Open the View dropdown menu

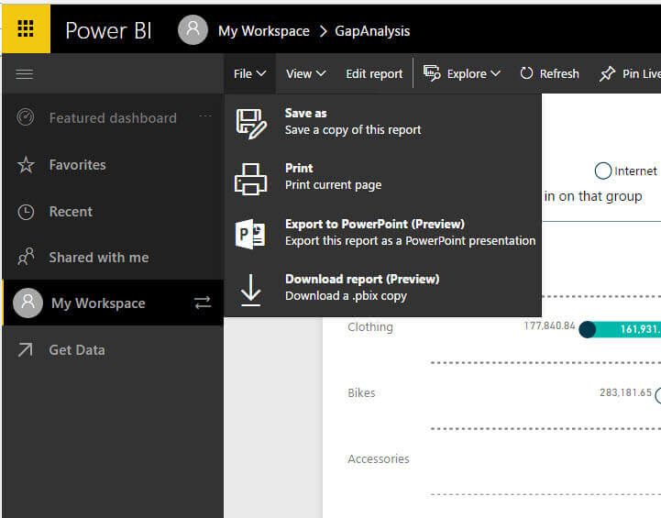click(x=305, y=73)
